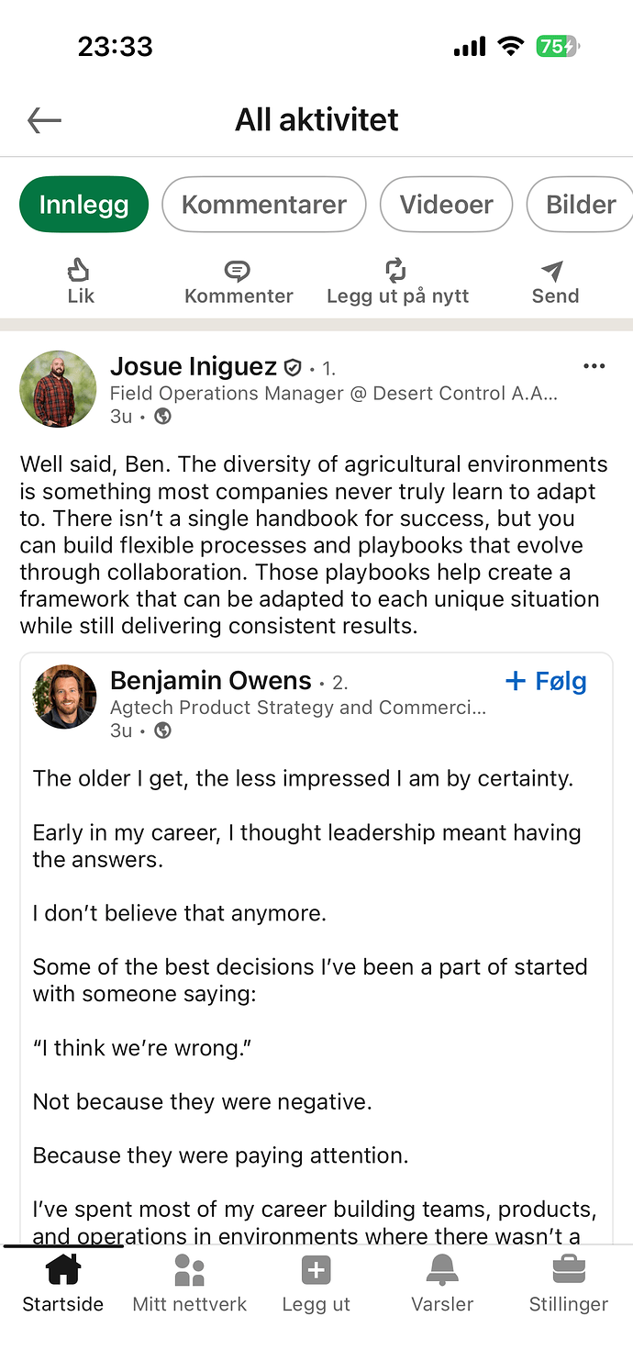Select the Bilder filter chip
This screenshot has width=633, height=1372.
click(581, 205)
